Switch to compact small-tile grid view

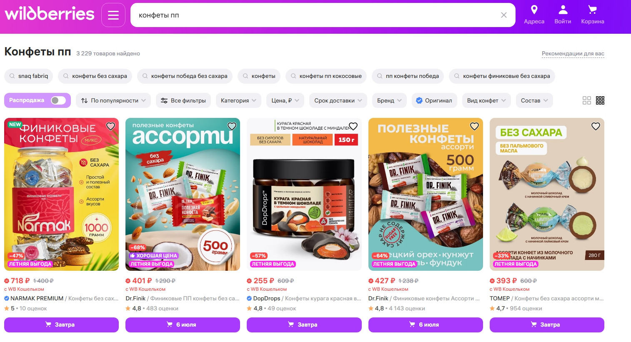tap(600, 100)
